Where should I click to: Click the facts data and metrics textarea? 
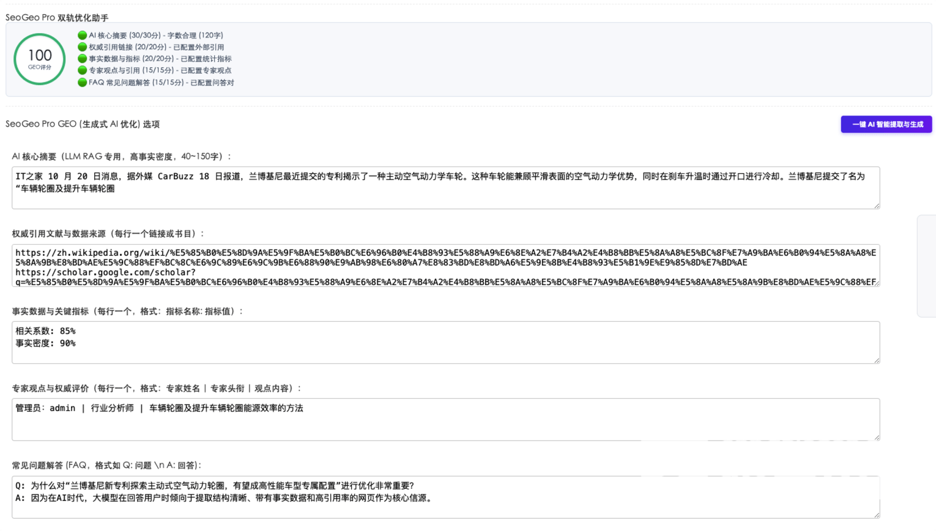(x=445, y=343)
